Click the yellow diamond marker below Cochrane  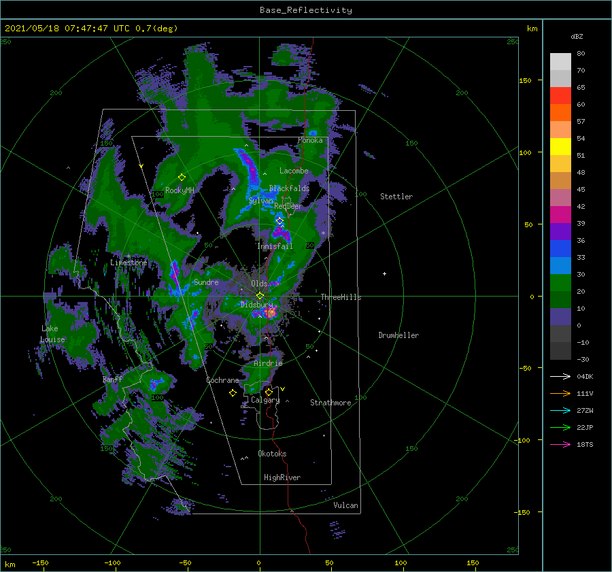coord(233,393)
